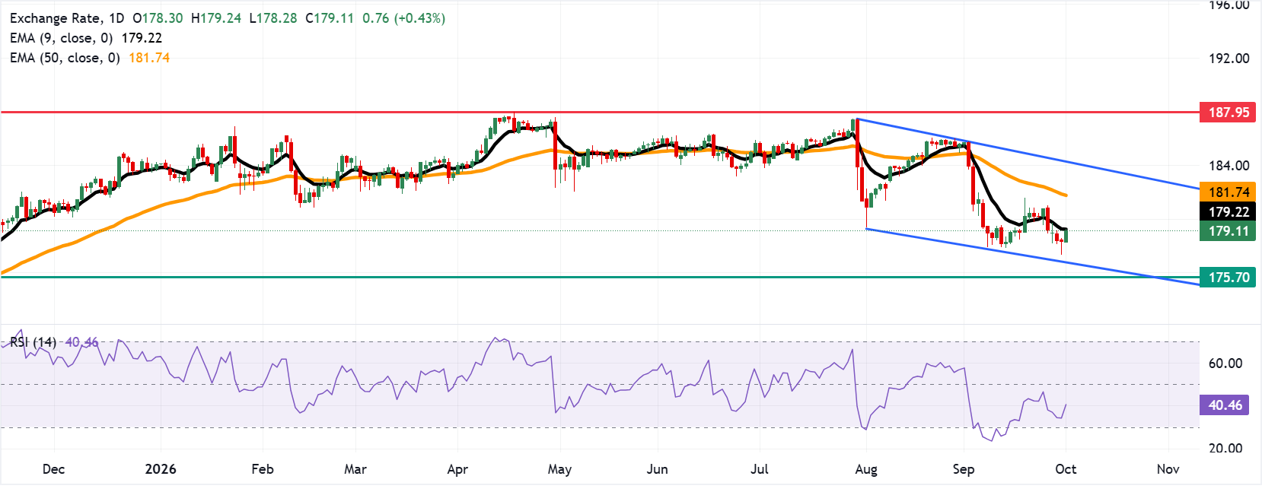The height and width of the screenshot is (492, 1262).
Task: Click the L178.28 low value in header
Action: [273, 18]
